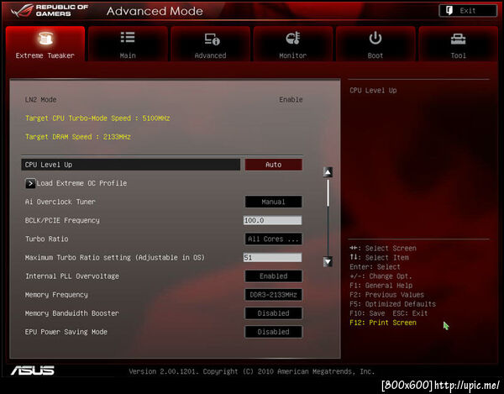
Task: Click the vertical scrollbar thumb
Action: coord(328,193)
